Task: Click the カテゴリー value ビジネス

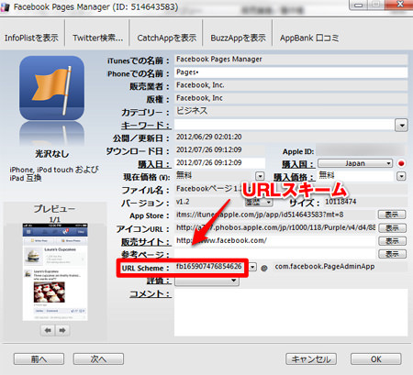Action: (x=192, y=111)
